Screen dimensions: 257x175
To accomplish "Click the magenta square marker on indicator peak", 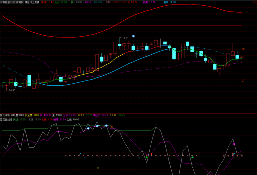I will (x=234, y=144).
